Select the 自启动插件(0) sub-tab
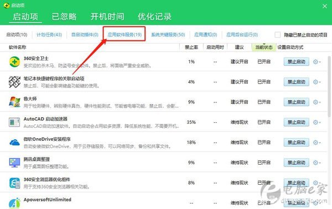 pos(85,35)
